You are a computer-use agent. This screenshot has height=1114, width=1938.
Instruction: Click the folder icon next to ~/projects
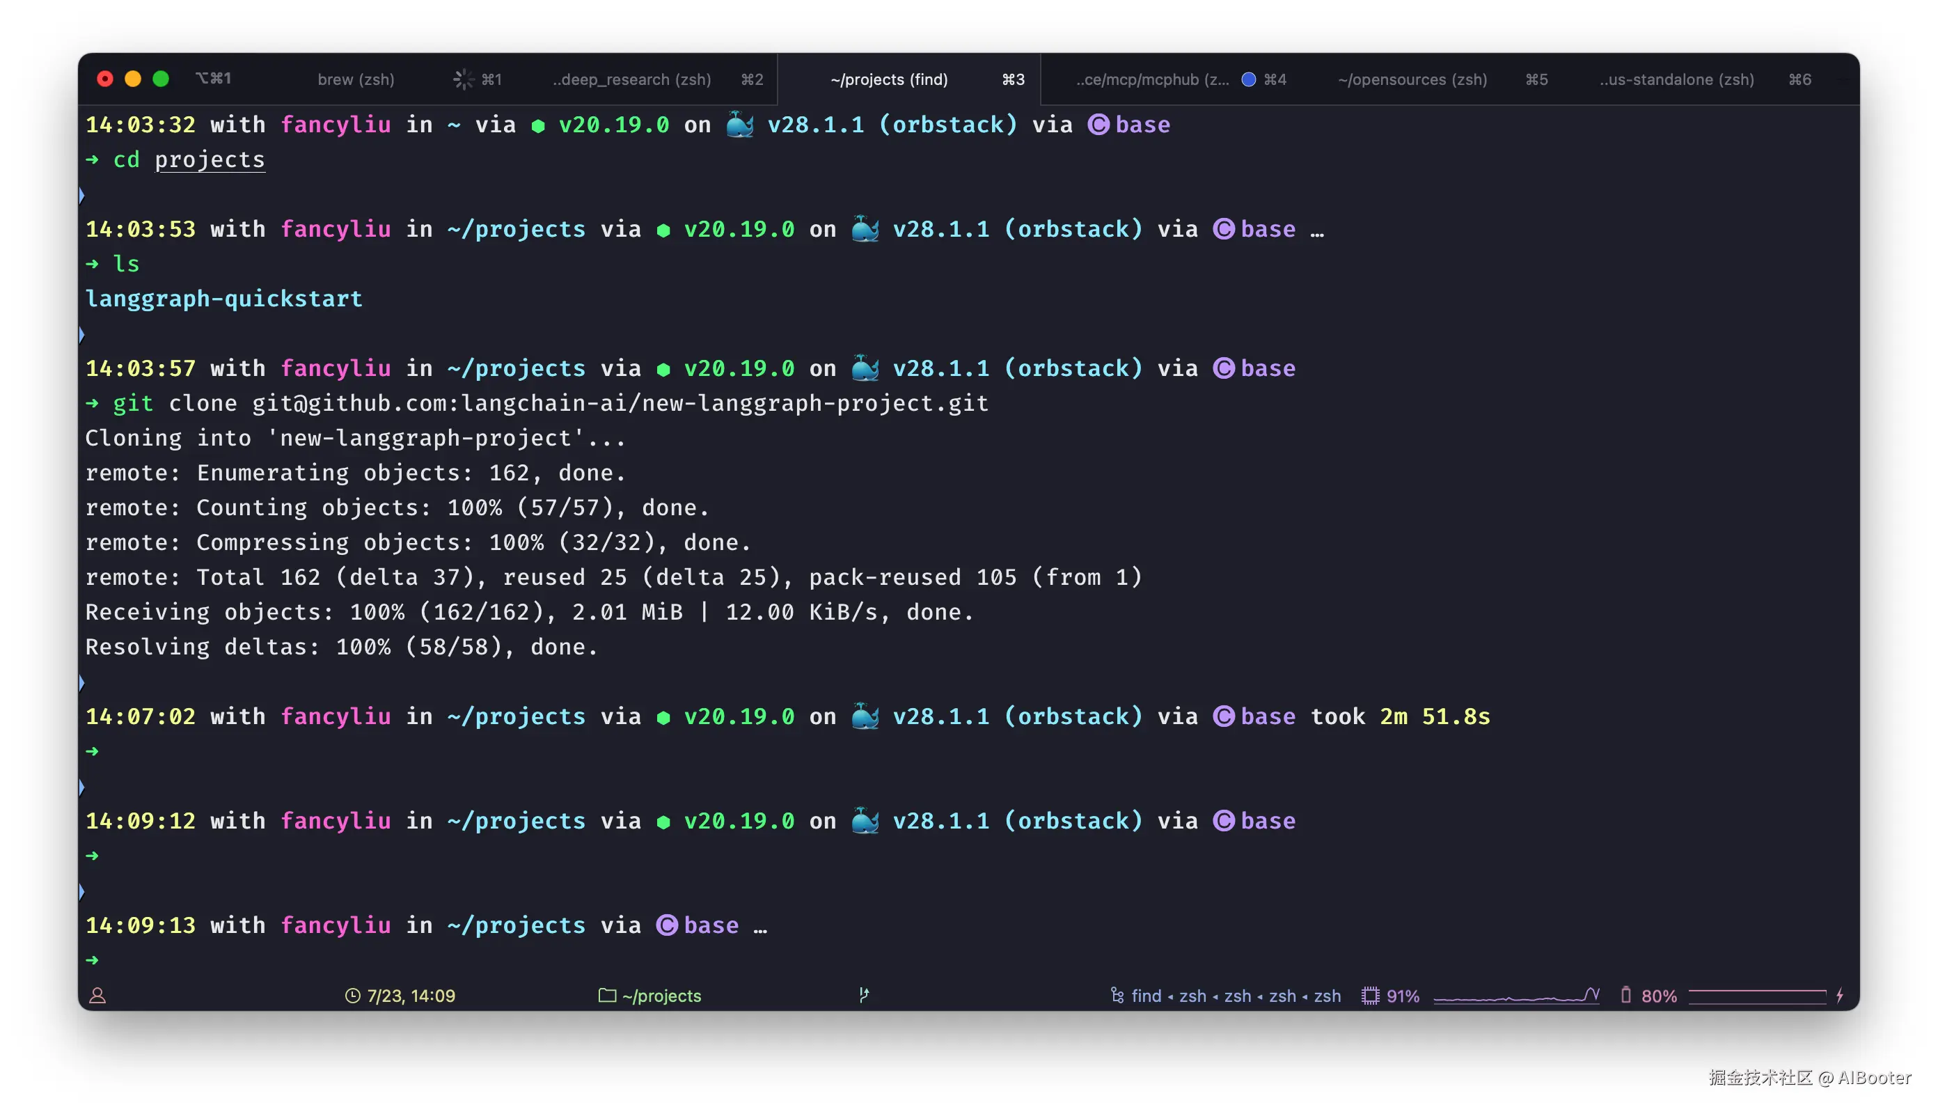[x=606, y=996]
